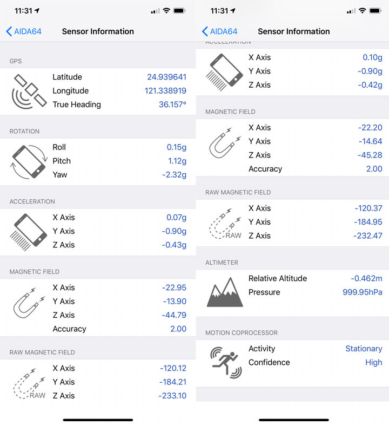Select the Longitude value 121.338919
Viewport: 389px width, 425px height.
point(165,91)
